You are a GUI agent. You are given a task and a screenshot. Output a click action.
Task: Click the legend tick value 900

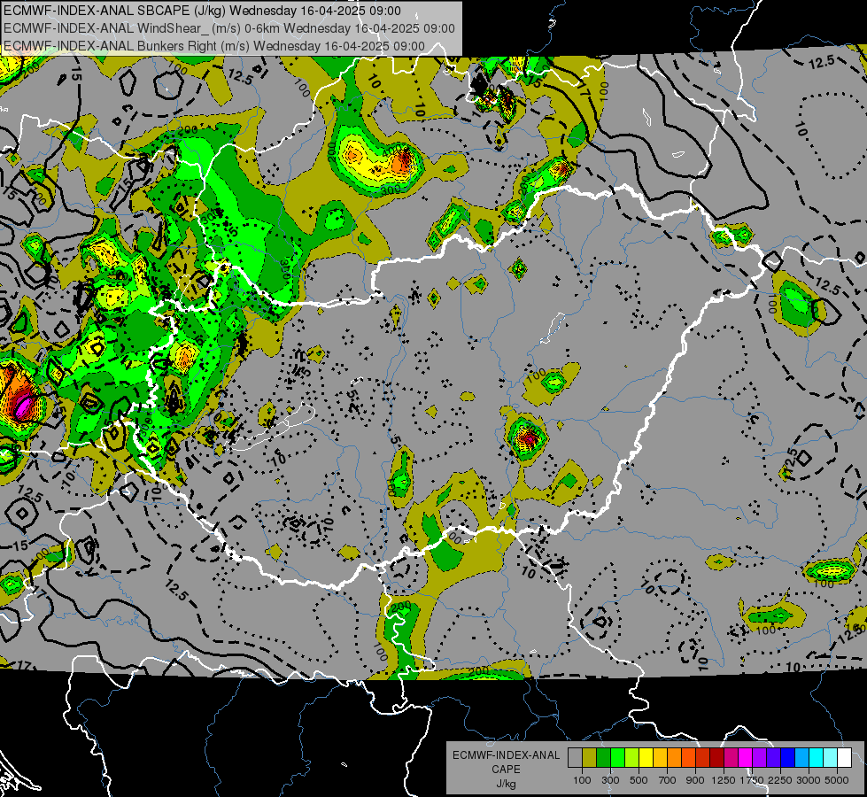[695, 780]
